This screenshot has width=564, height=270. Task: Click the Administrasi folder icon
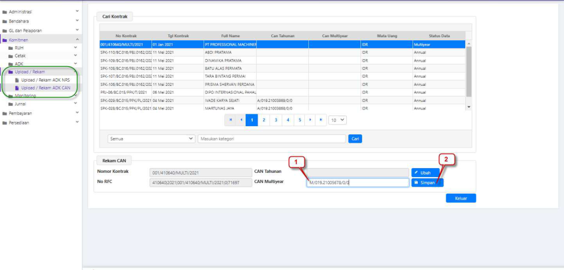(x=4, y=11)
